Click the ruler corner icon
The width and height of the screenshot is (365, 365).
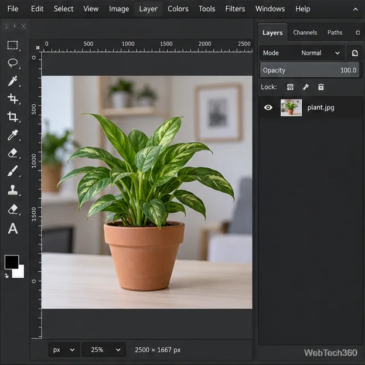[x=37, y=47]
